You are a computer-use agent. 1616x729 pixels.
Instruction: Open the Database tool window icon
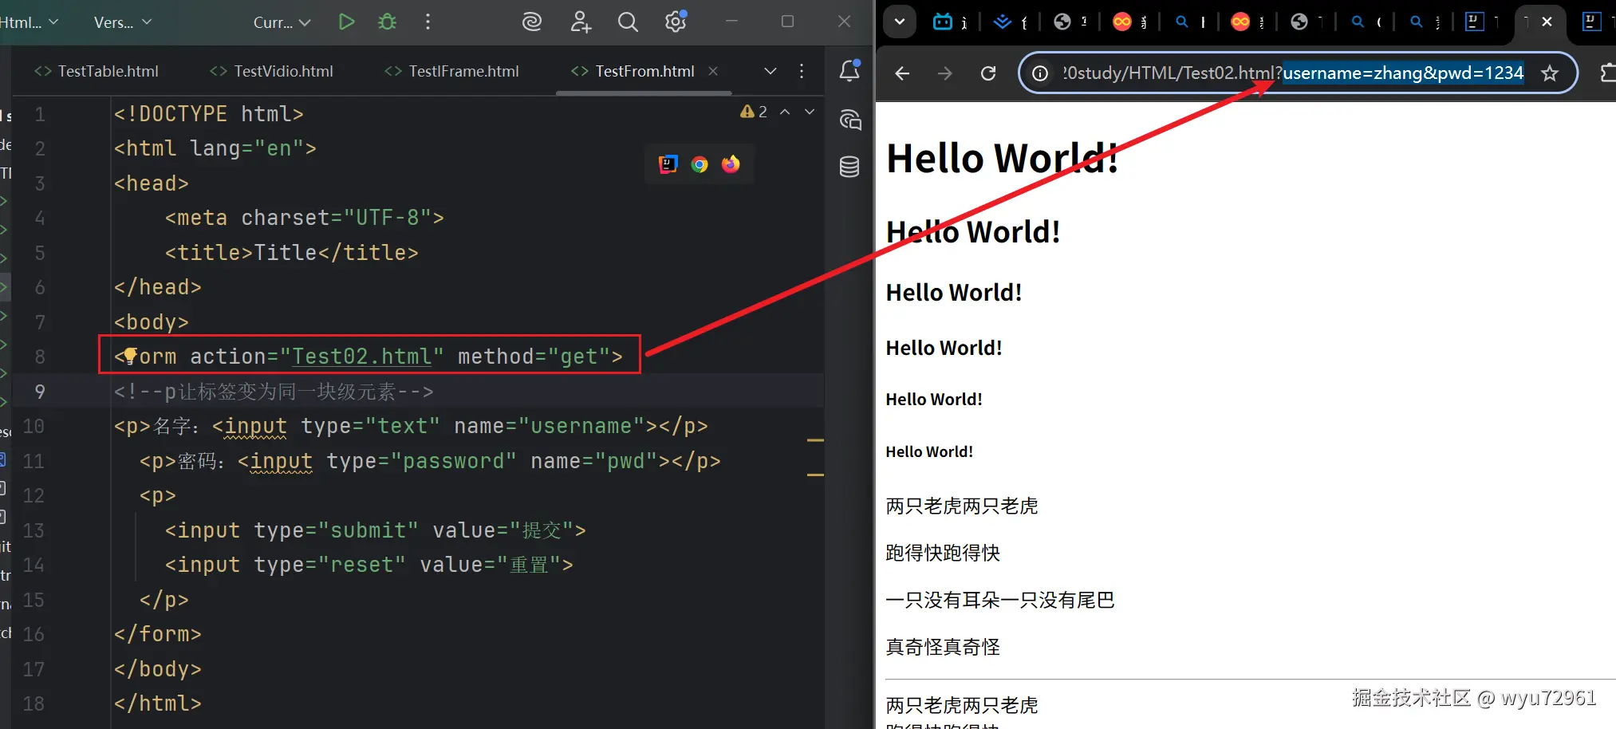[849, 167]
